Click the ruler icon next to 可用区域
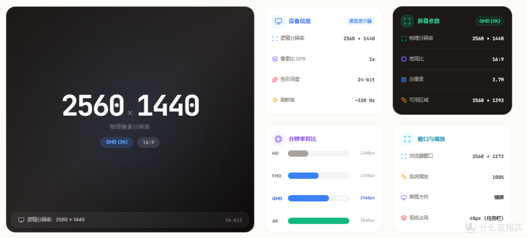The width and height of the screenshot is (527, 238). pyautogui.click(x=404, y=100)
